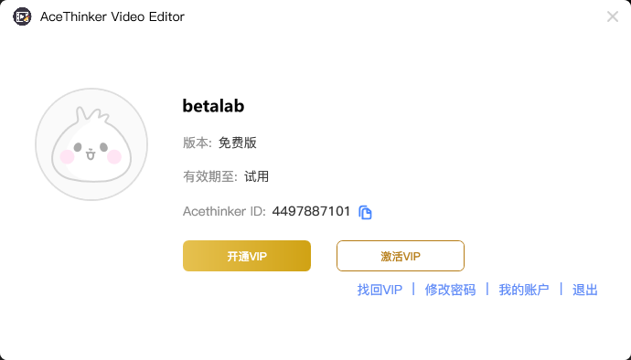Click the AceThinker Video Editor window title

coord(112,16)
